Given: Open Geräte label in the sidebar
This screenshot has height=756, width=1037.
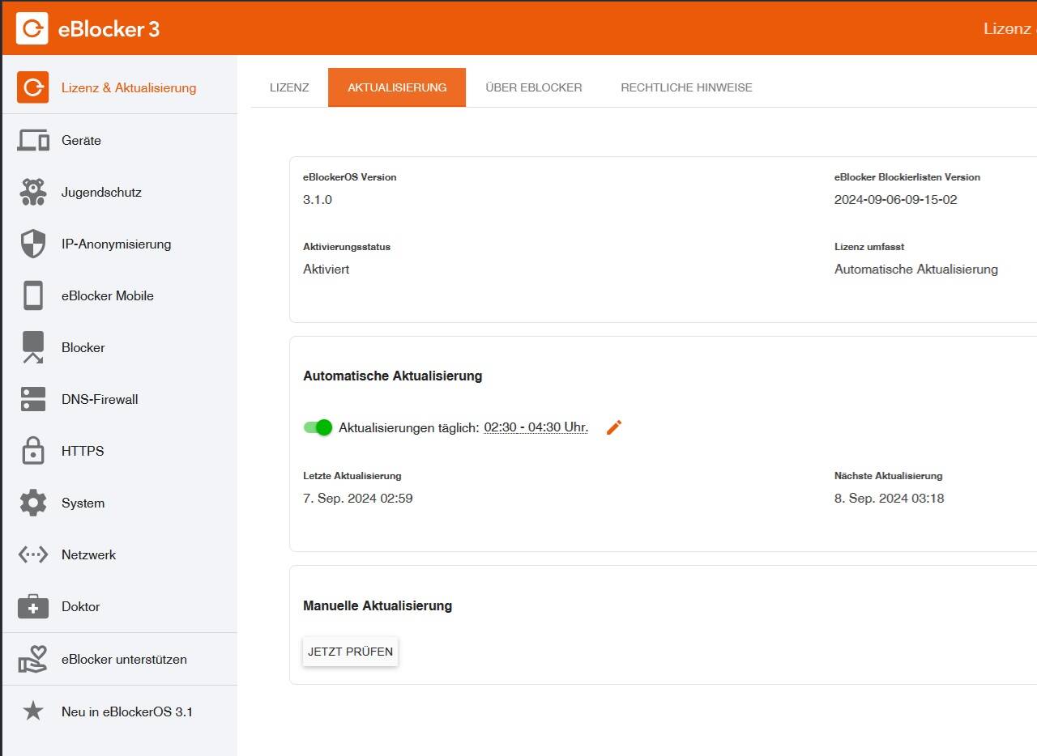Looking at the screenshot, I should click(81, 141).
